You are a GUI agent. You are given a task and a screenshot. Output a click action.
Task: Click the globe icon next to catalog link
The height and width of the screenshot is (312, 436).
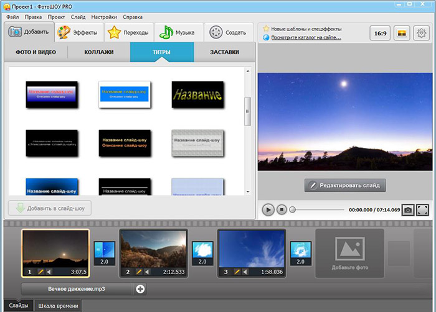[266, 37]
